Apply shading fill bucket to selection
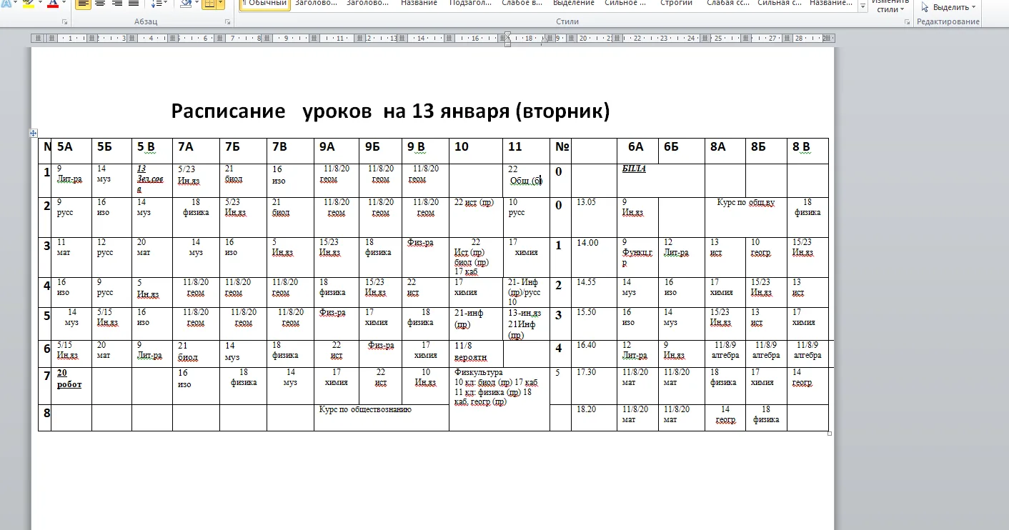This screenshot has height=530, width=1009. coord(186,4)
